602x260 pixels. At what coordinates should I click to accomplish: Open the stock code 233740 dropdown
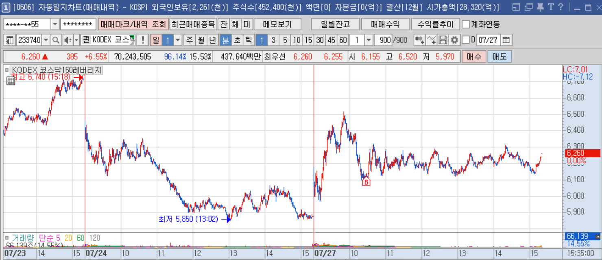pyautogui.click(x=46, y=40)
